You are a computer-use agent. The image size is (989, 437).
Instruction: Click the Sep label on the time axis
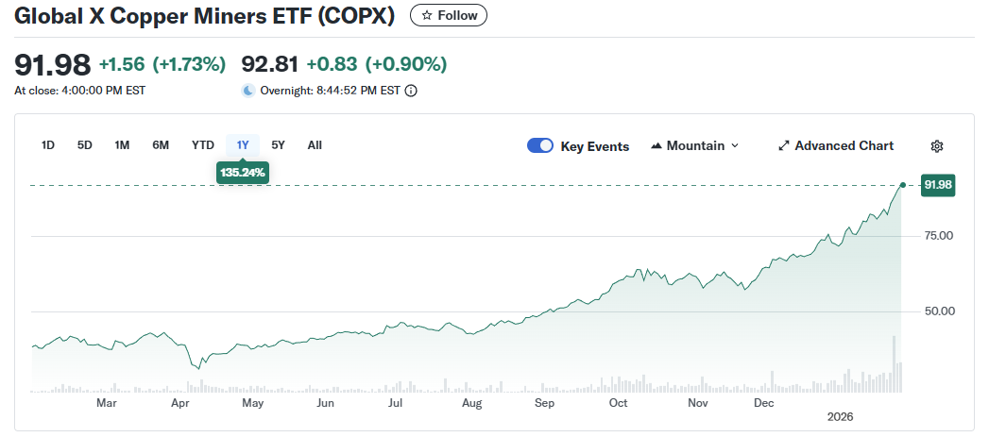pos(544,404)
